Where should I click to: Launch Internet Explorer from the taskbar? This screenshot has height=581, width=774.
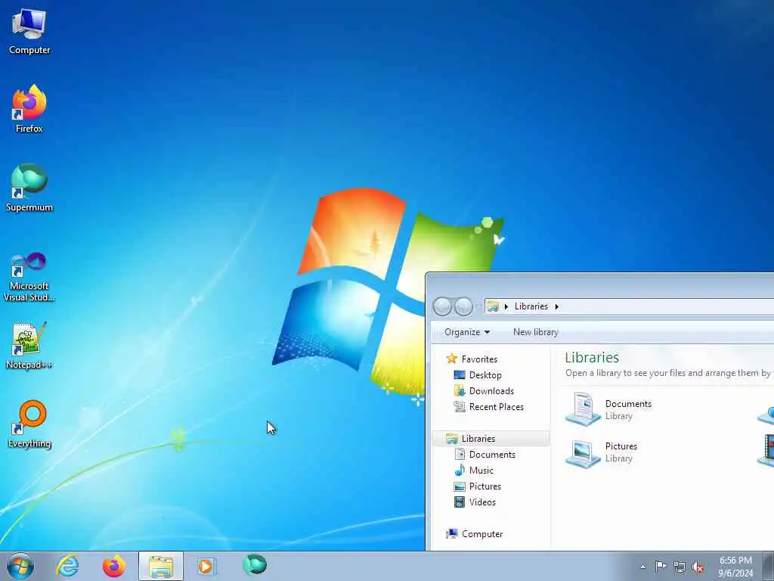(67, 566)
